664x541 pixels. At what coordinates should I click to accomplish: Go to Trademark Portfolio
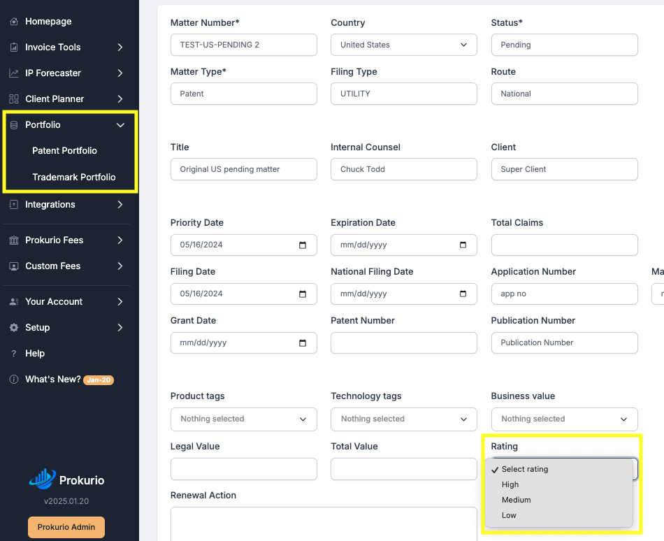coord(73,178)
